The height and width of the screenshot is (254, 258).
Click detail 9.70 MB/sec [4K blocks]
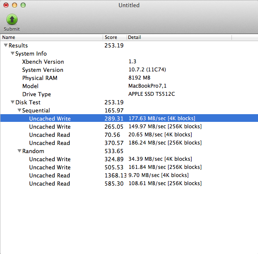coord(158,175)
